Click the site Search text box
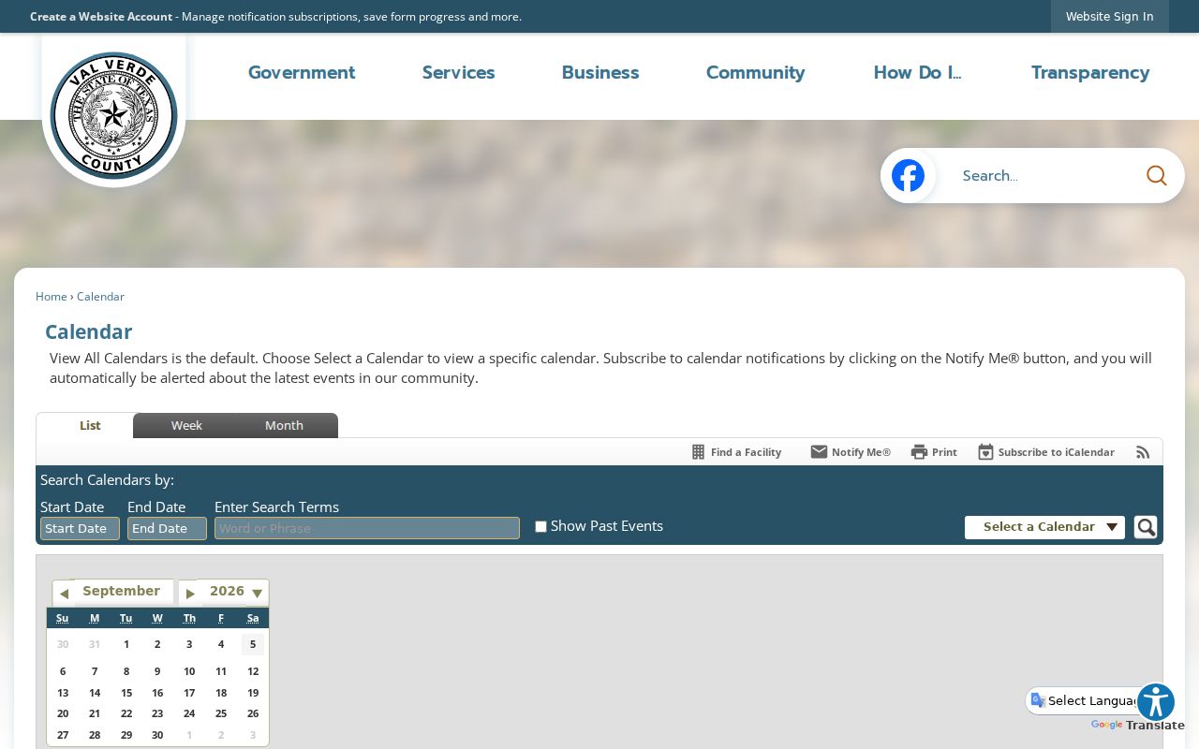 (1040, 175)
